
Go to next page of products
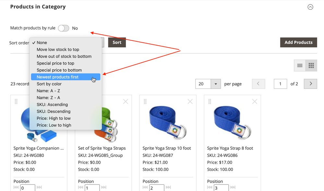click(x=310, y=84)
